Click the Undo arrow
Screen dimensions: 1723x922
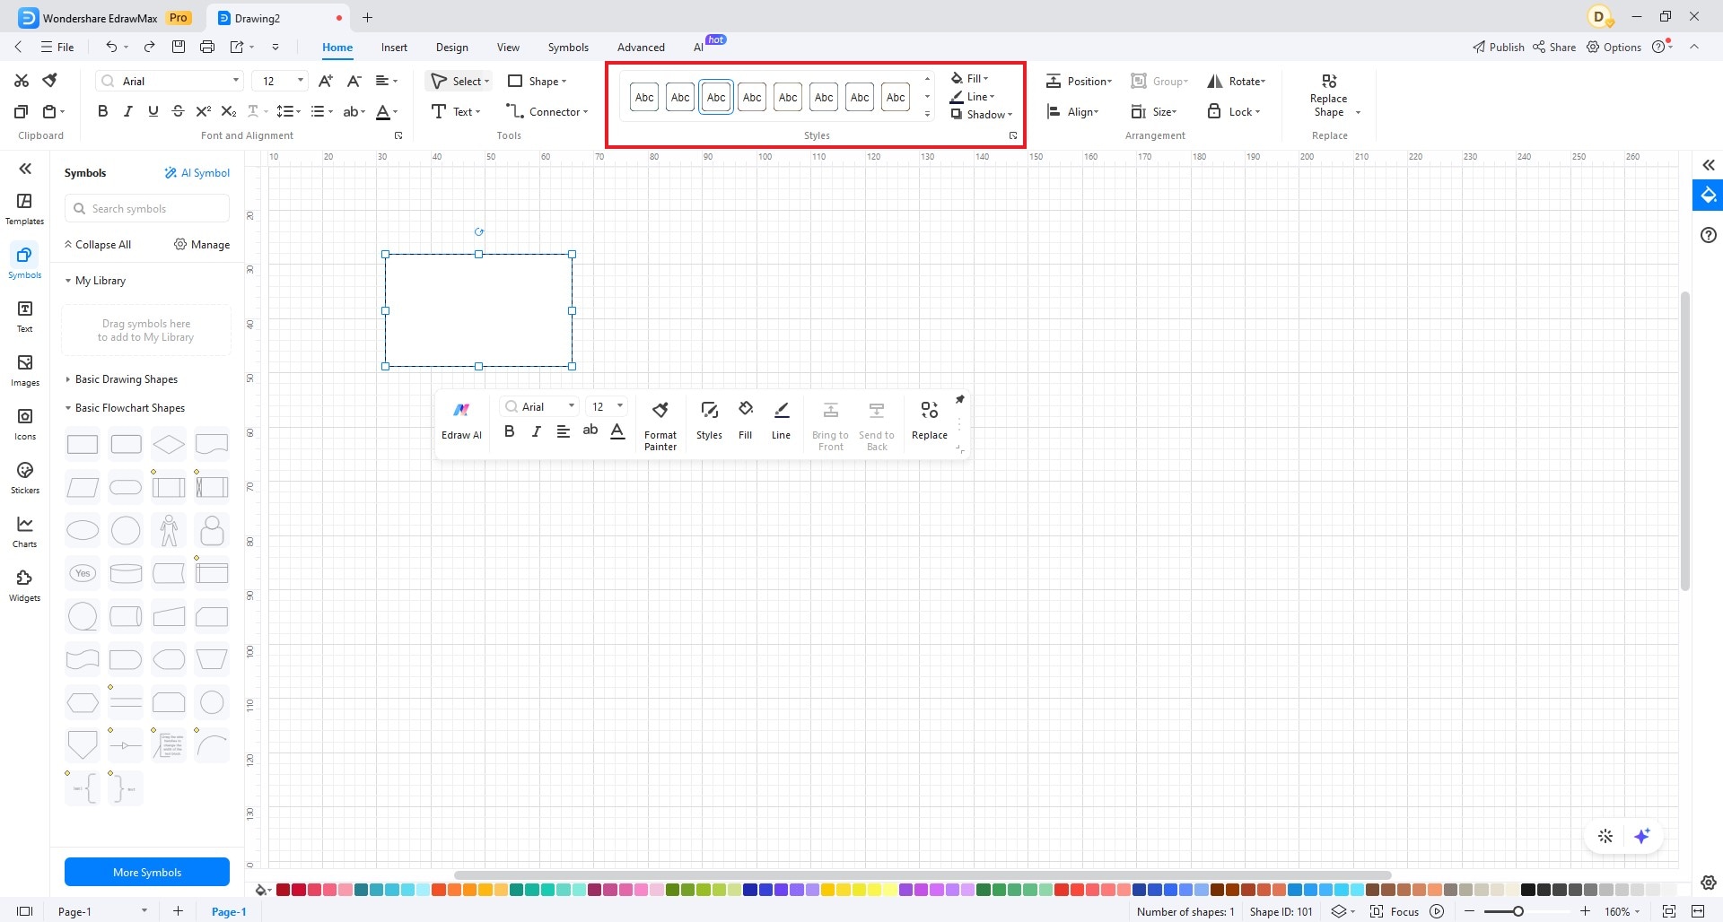(111, 47)
